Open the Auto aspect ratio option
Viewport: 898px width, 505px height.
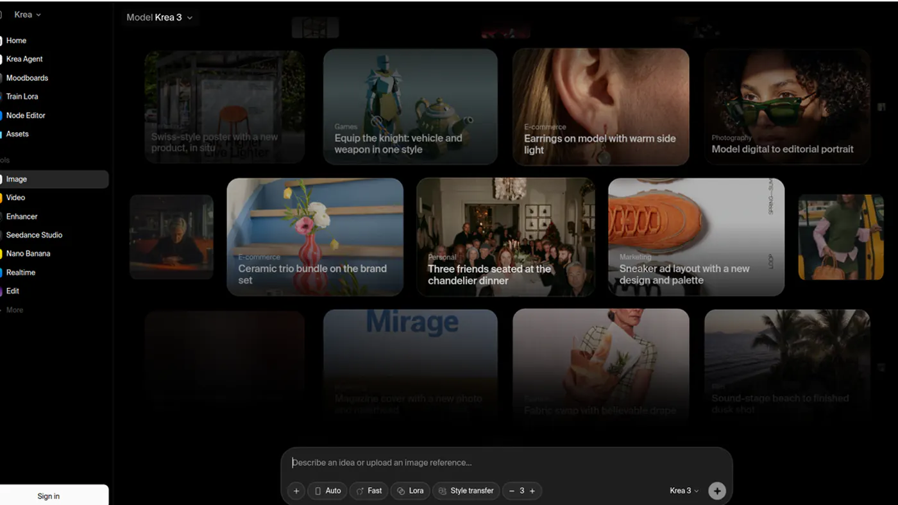point(327,491)
